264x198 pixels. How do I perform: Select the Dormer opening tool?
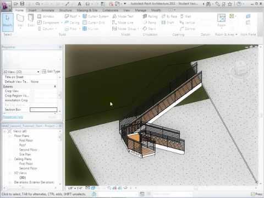click(188, 29)
